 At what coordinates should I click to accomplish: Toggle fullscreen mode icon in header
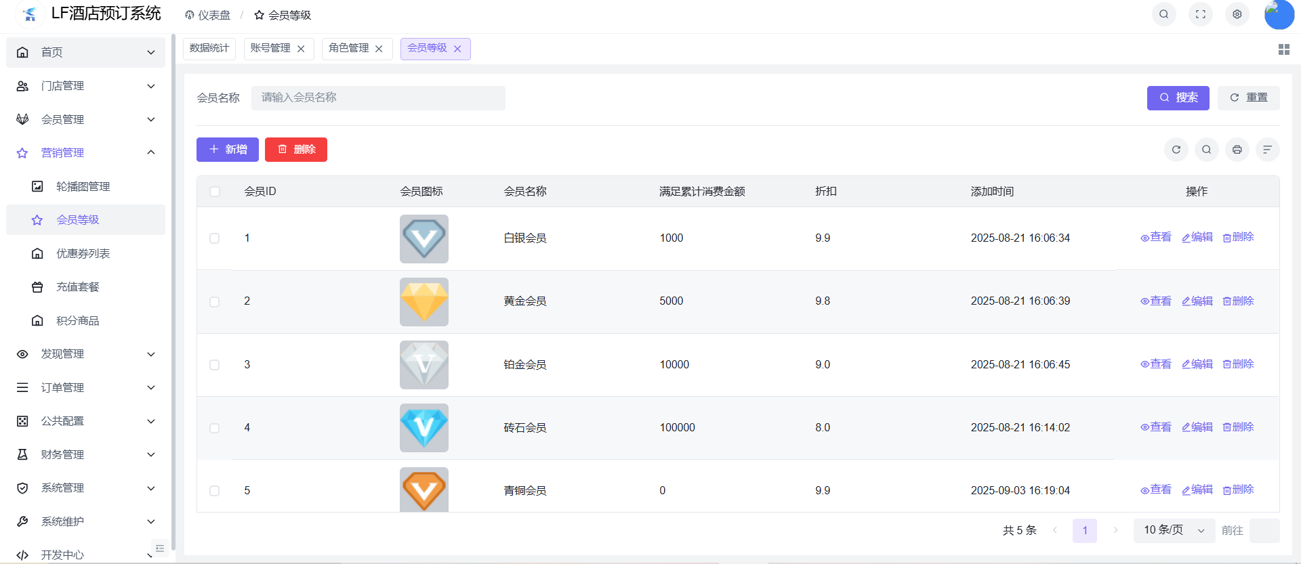pos(1200,14)
